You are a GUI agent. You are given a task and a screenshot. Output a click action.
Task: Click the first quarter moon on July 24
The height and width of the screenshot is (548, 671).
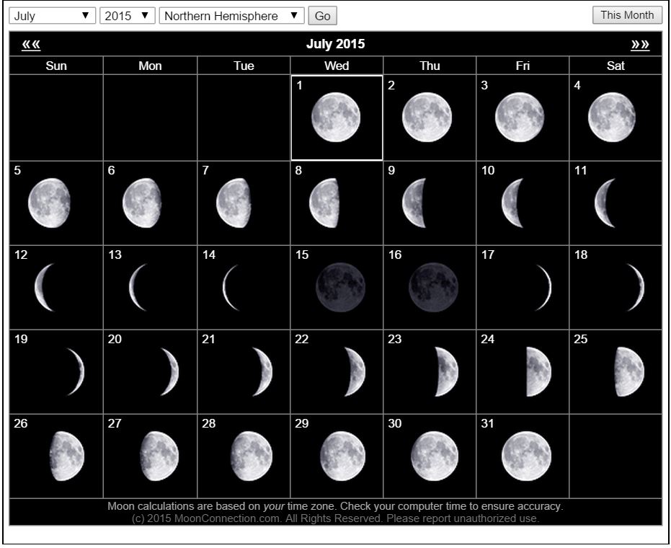(538, 371)
